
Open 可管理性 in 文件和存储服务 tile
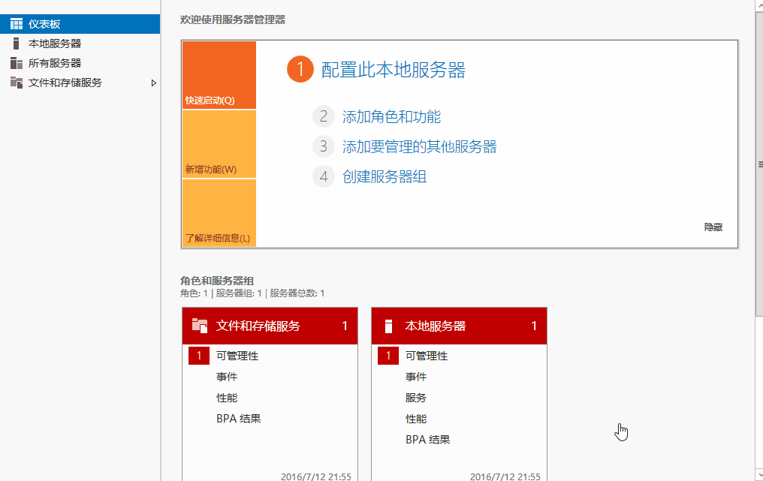tap(237, 356)
